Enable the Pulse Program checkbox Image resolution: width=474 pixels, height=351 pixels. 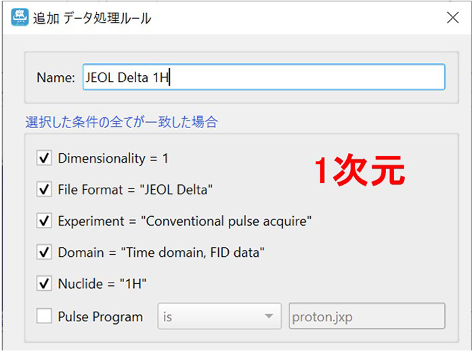click(x=45, y=316)
